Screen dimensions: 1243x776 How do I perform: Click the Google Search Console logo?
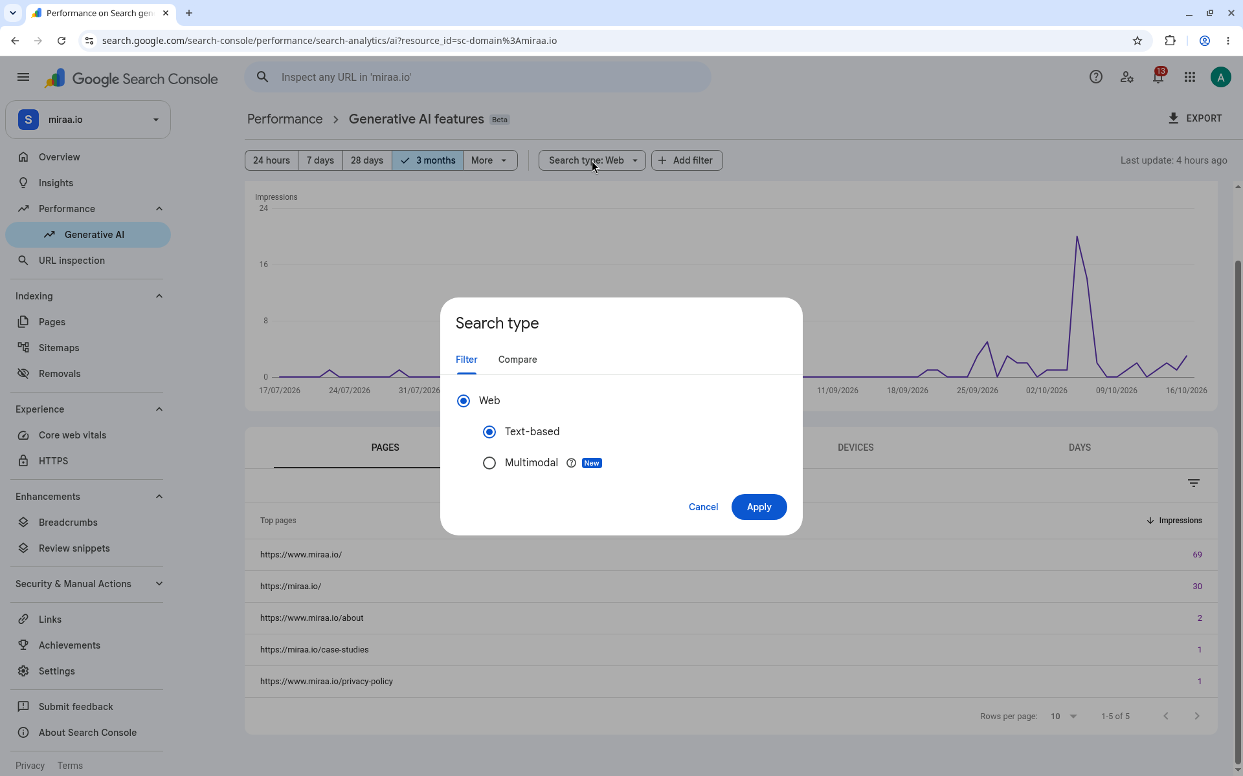click(131, 79)
